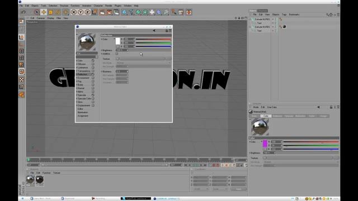Screen dimensions: 358x201
Task: Click the light object icon in toolbar
Action: point(166,12)
